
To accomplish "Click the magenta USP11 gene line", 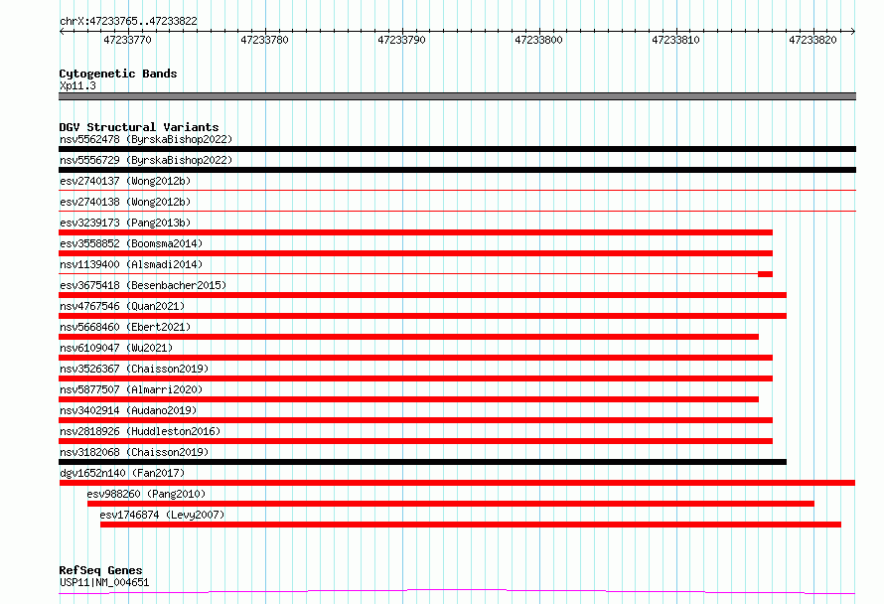I will tap(457, 591).
